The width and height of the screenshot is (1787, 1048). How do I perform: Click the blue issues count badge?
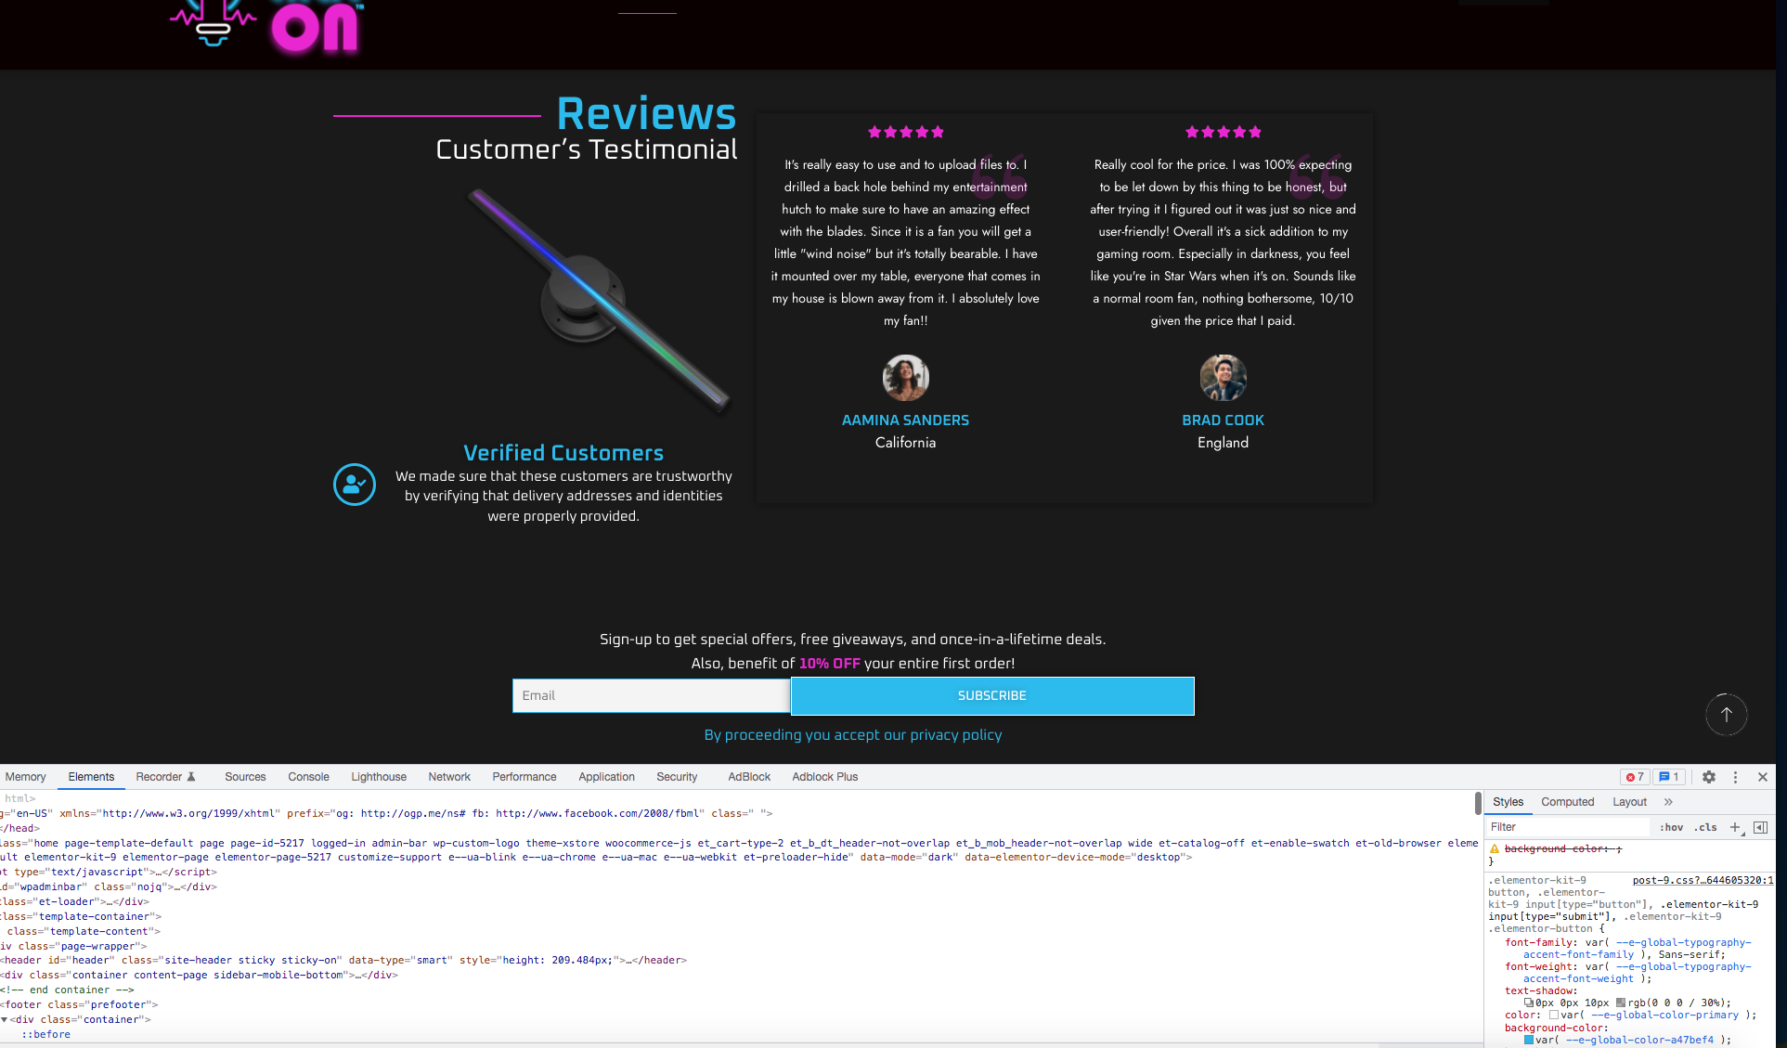[x=1669, y=777]
